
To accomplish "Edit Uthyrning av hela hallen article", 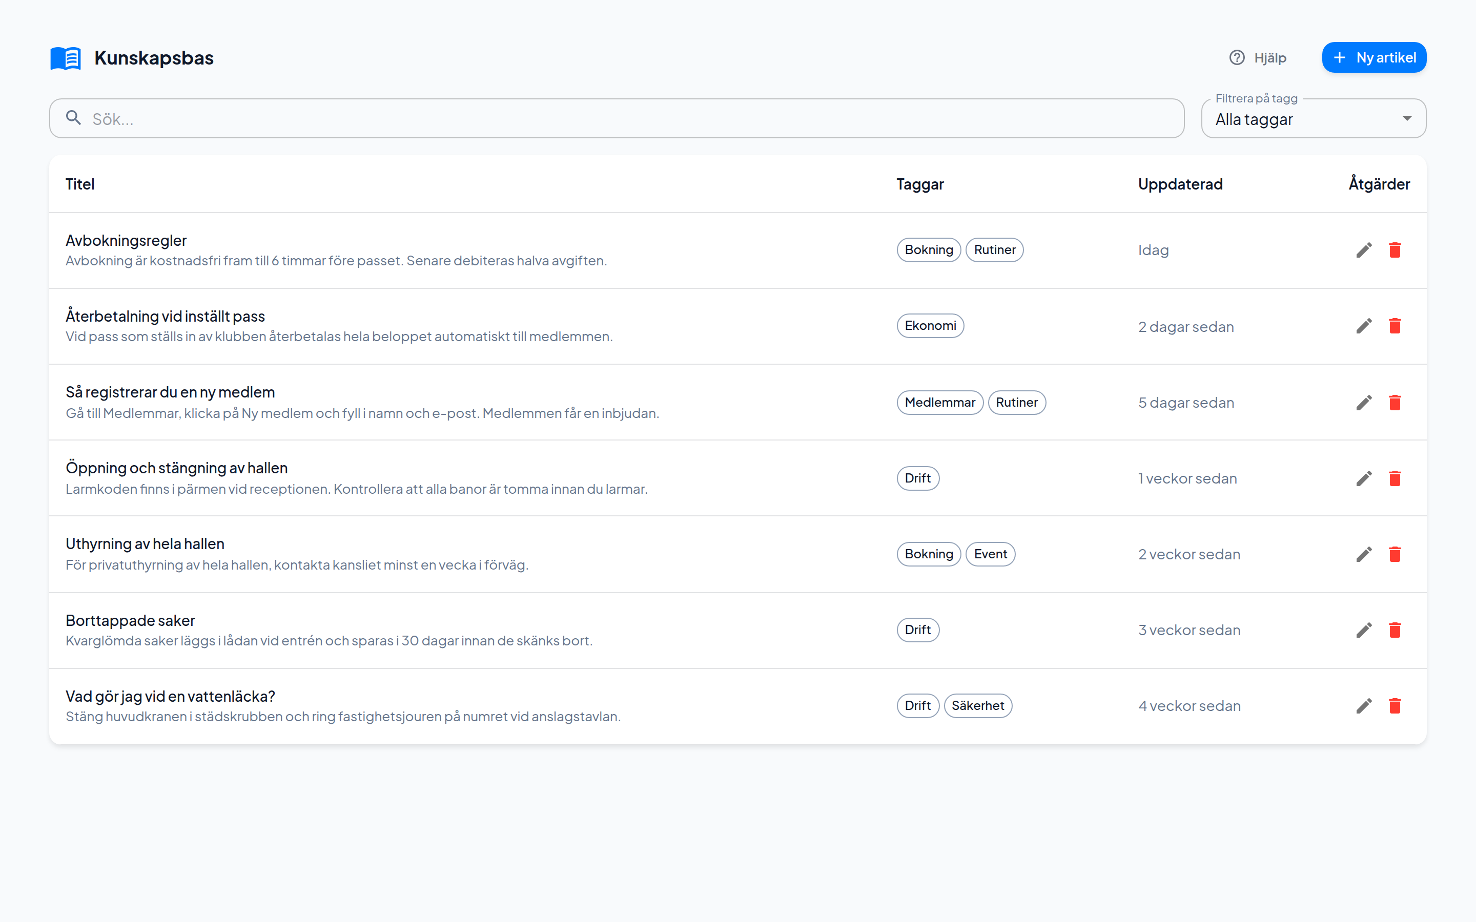I will click(x=1364, y=554).
